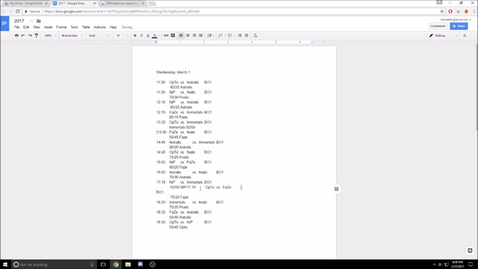Increase the indent
The height and width of the screenshot is (269, 478).
point(246,35)
